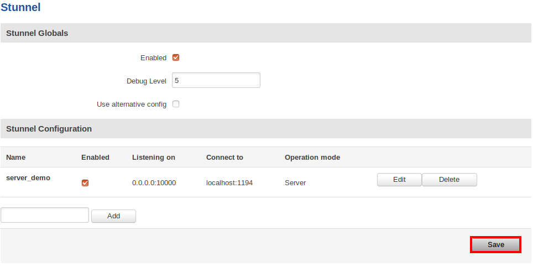Edit the server_demo configuration
533x267 pixels.
[x=399, y=180]
